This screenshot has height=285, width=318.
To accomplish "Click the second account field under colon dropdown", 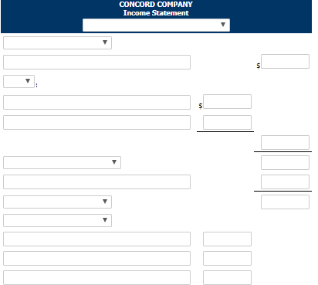I will pos(96,122).
